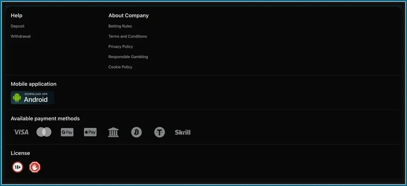This screenshot has height=186, width=407.
Task: Open the red stop-hand responsible gaming badge
Action: point(35,167)
